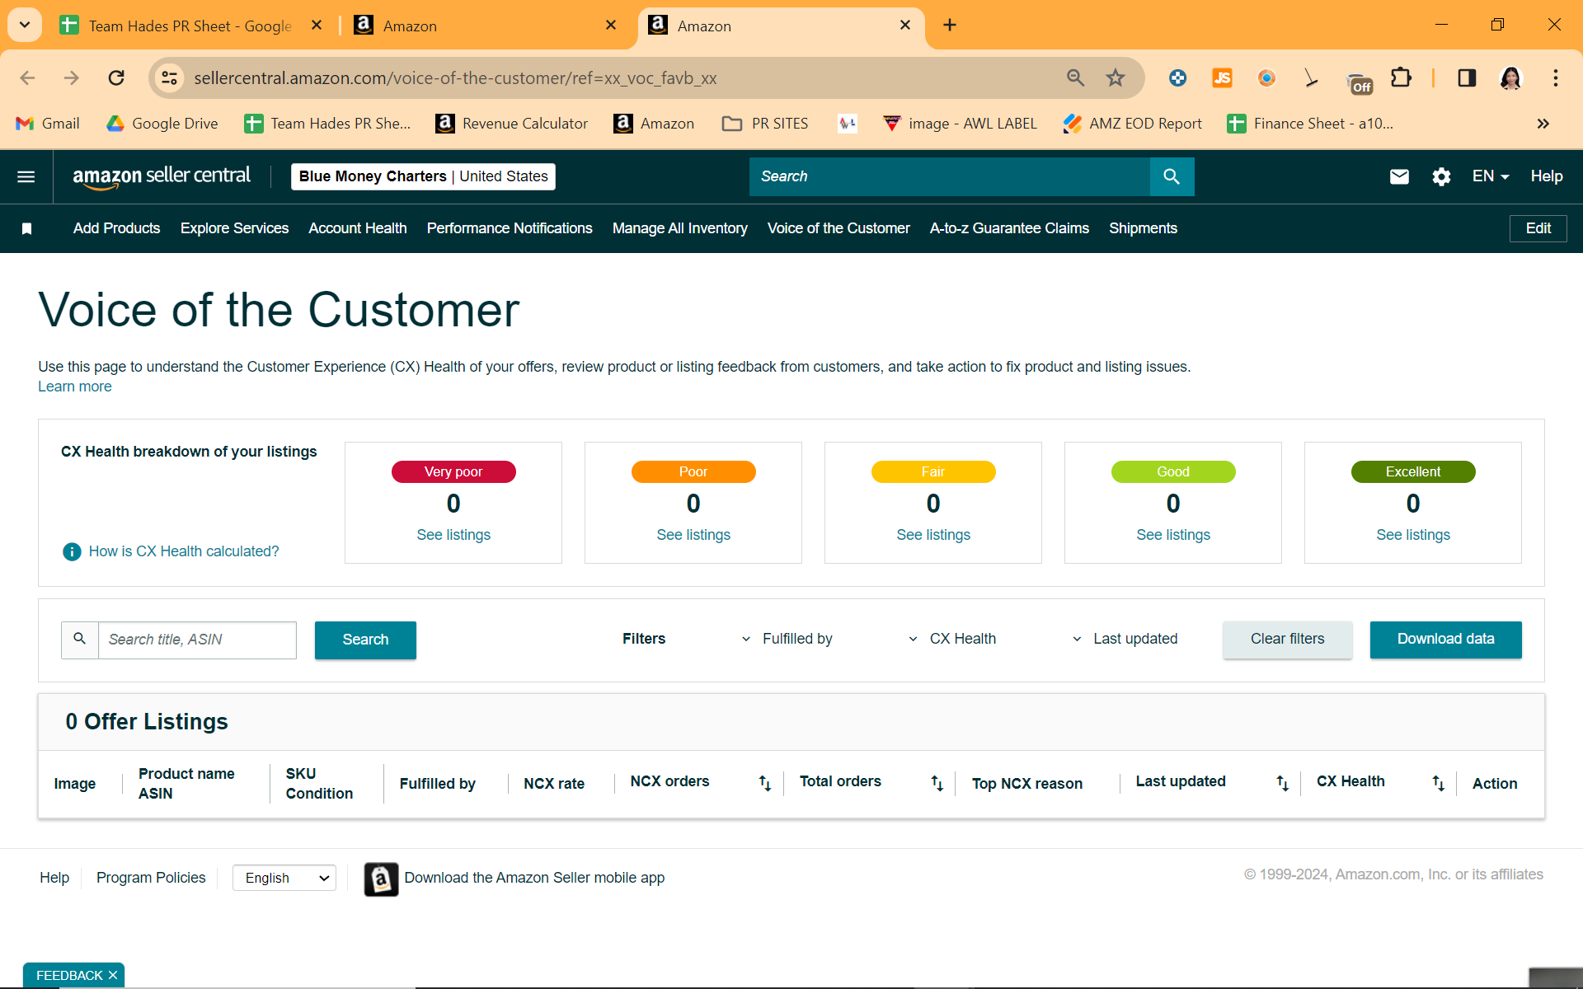Screen dimensions: 1583x989
Task: Open Manage All Inventory in navigation bar
Action: 680,228
